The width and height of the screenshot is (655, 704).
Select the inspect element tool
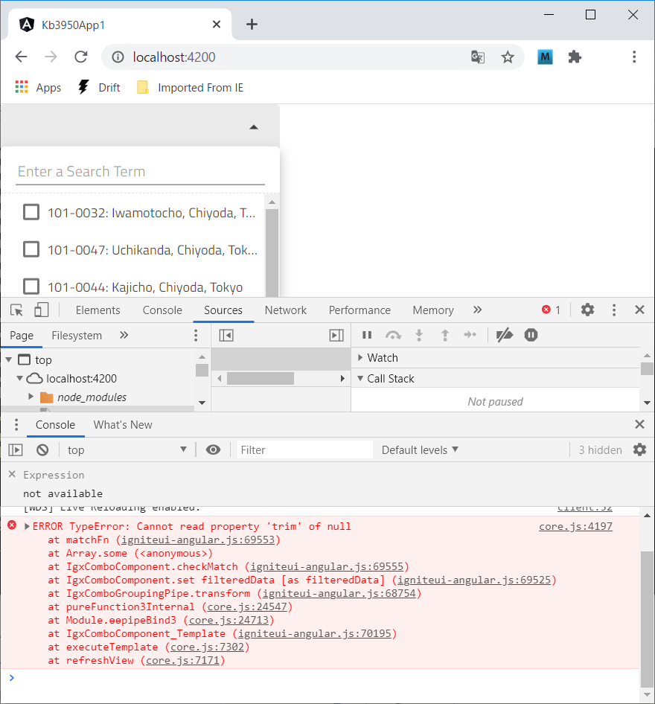[15, 310]
